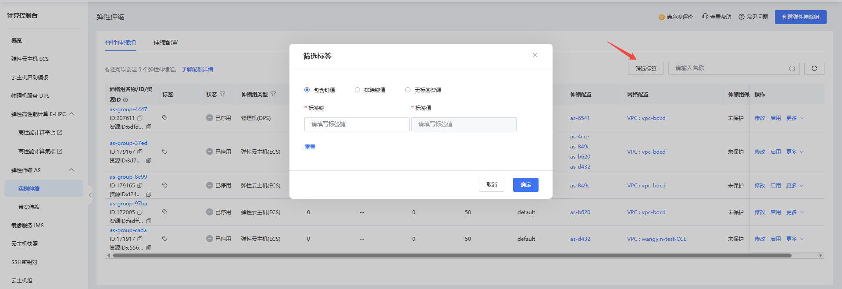The width and height of the screenshot is (842, 289).
Task: Open the 伸缩组类型 column filter icon
Action: (273, 94)
